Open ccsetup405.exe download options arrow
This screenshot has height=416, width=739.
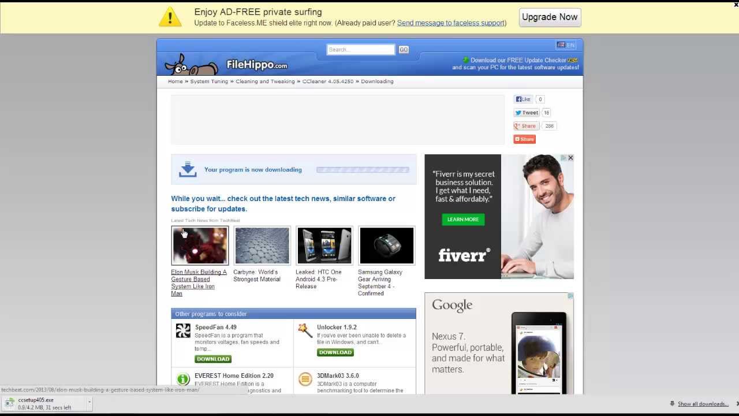tap(89, 402)
